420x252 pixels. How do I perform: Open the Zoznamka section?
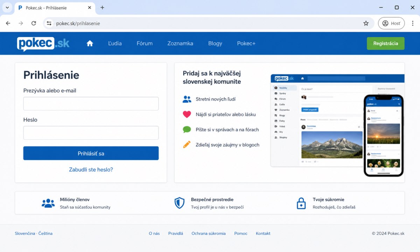[180, 43]
